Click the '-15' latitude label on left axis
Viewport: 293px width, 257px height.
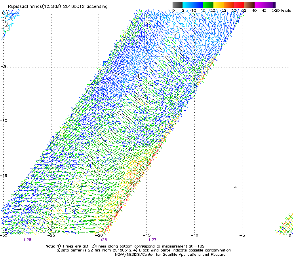pos(4,176)
